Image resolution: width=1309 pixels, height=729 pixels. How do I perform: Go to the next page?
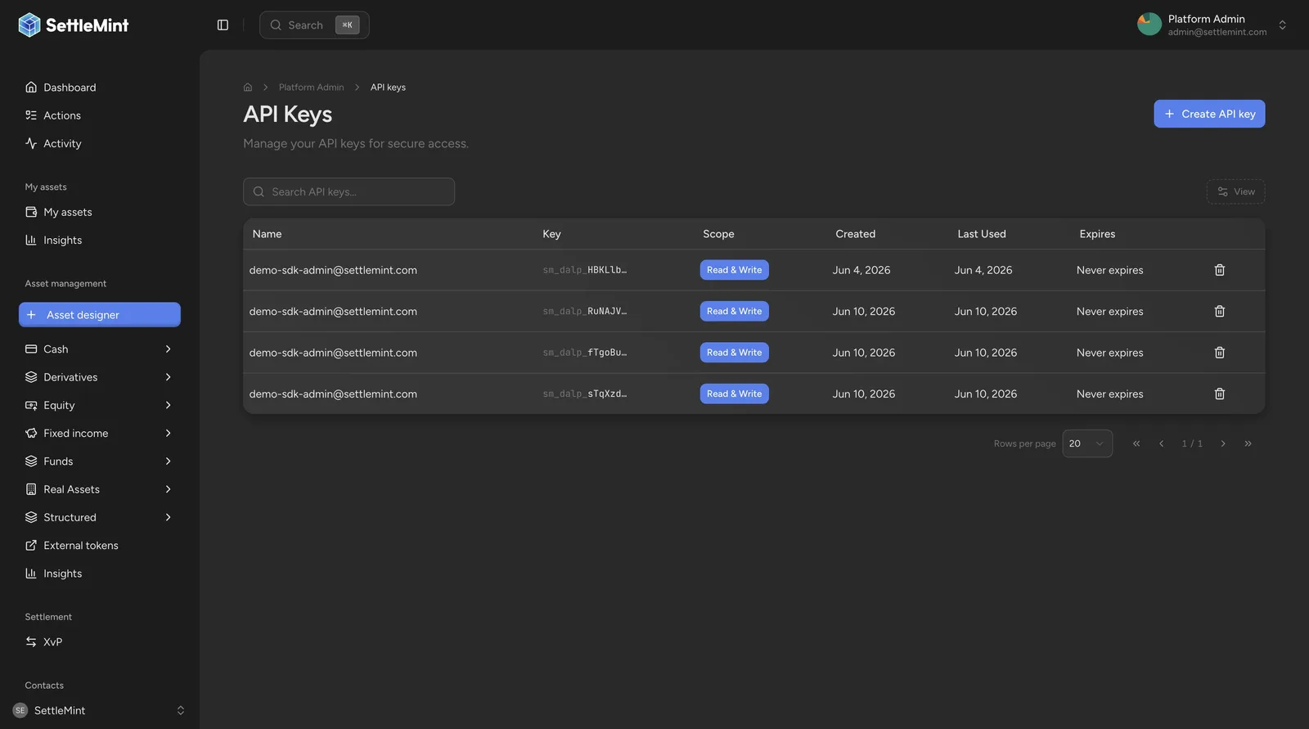coord(1223,443)
